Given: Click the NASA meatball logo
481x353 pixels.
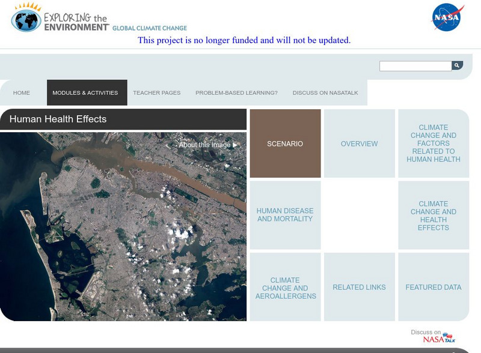Looking at the screenshot, I should pos(446,17).
